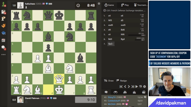Click the diamond membership icon by hafuchess
Viewport: 191px width, 107px height.
point(47,4)
